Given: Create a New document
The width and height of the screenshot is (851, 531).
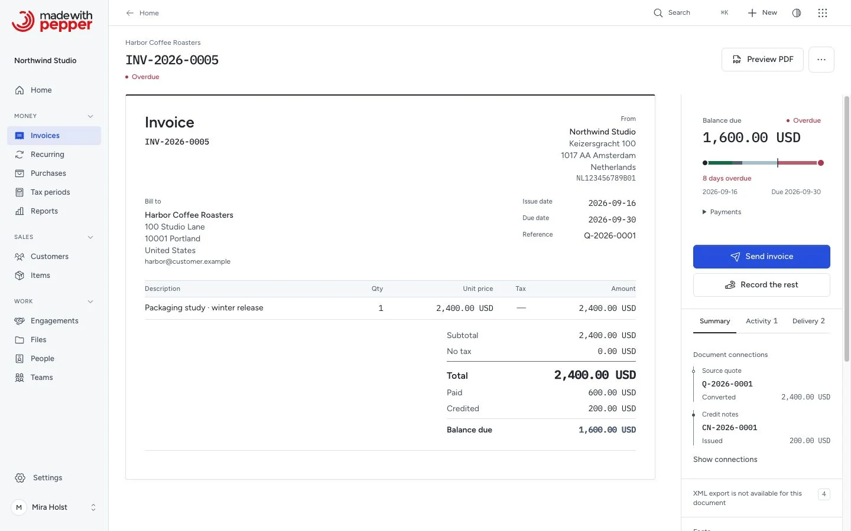Looking at the screenshot, I should 762,13.
